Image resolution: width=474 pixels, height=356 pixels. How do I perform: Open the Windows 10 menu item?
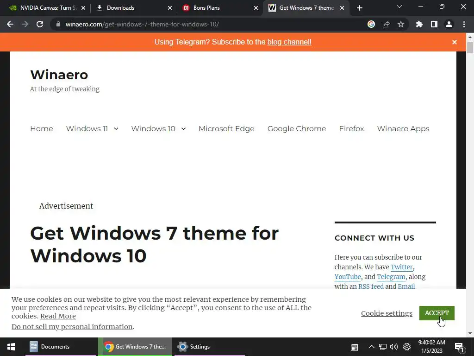click(153, 129)
